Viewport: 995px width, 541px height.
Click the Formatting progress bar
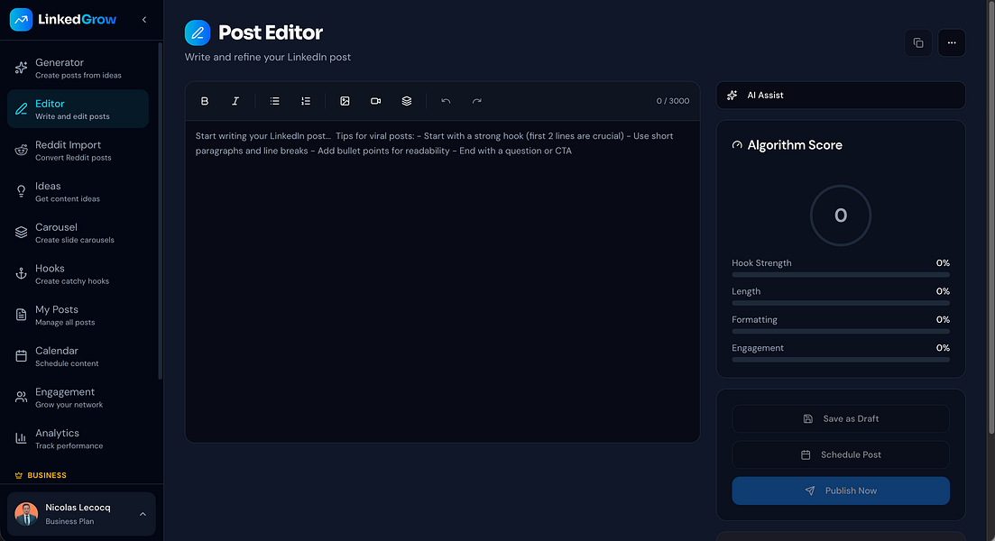[841, 331]
